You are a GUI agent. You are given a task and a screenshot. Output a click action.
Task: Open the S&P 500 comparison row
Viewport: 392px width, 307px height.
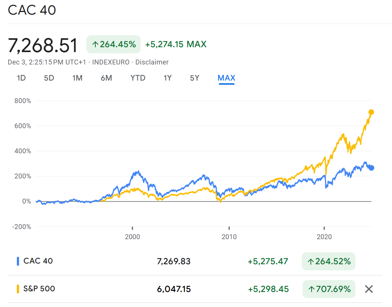tap(39, 289)
